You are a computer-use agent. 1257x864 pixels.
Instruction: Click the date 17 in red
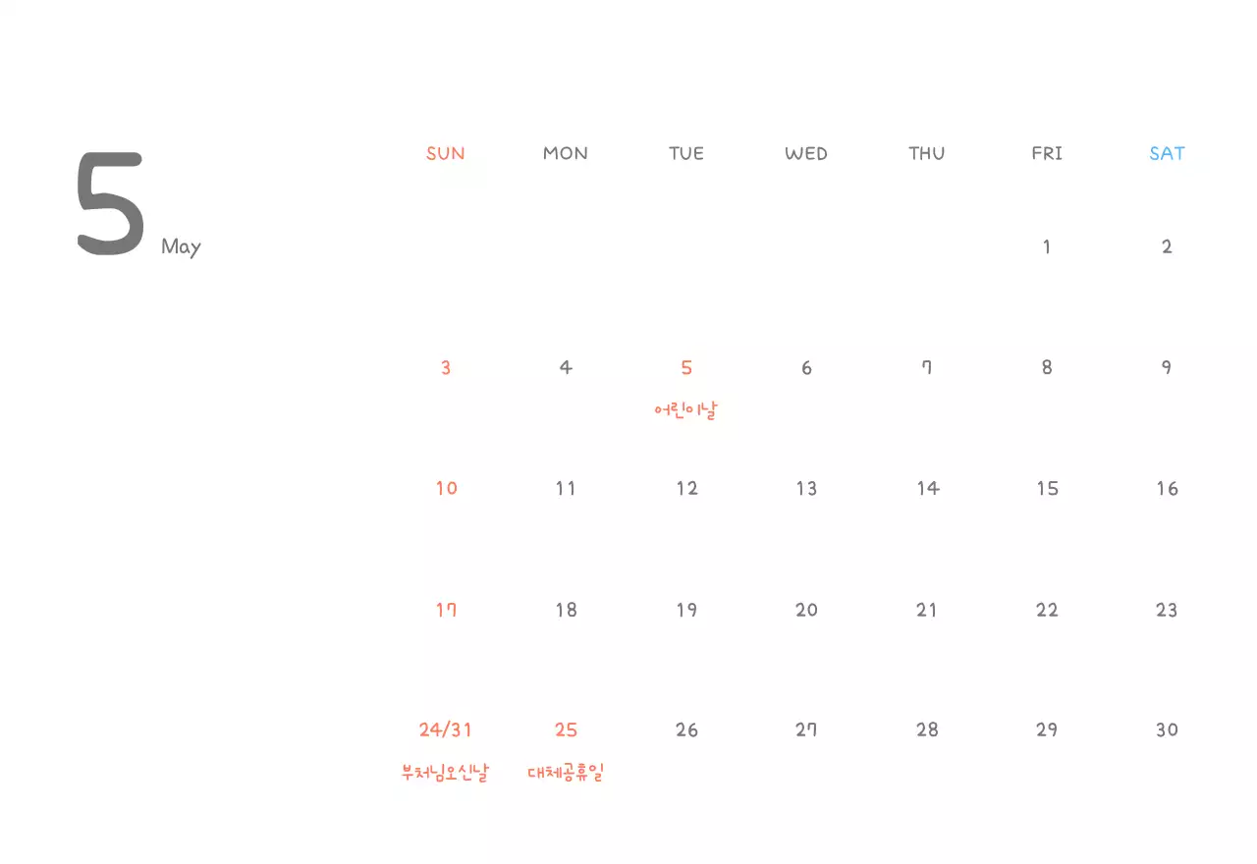point(447,610)
